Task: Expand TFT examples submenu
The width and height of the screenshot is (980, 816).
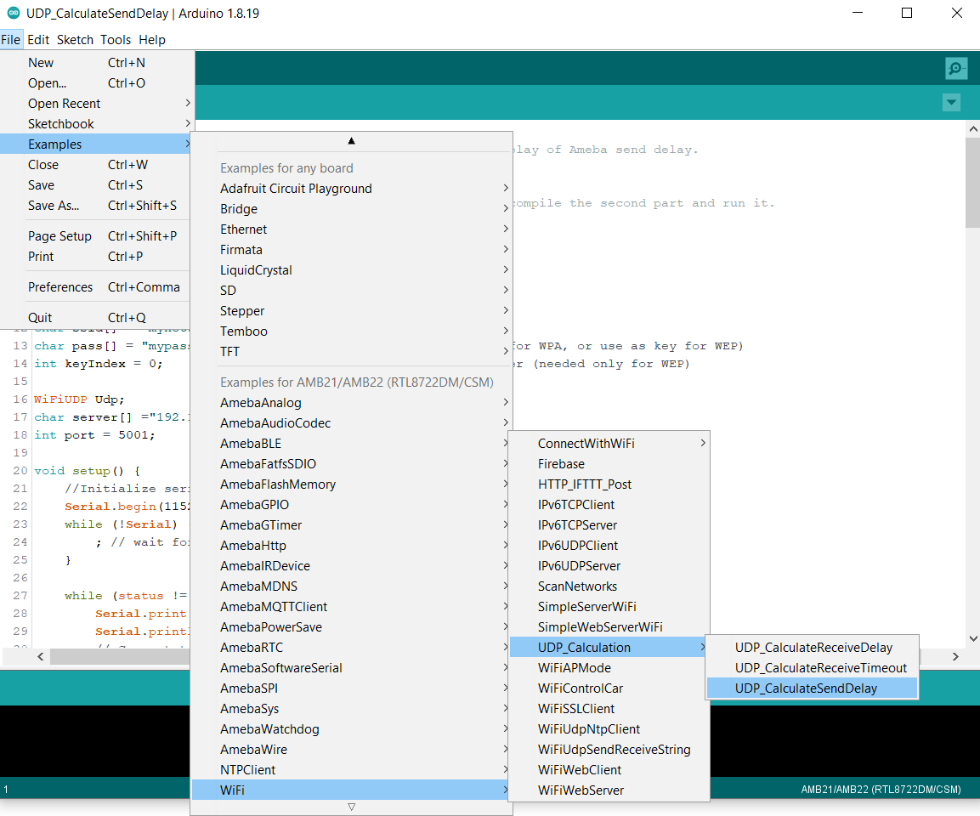Action: click(351, 352)
